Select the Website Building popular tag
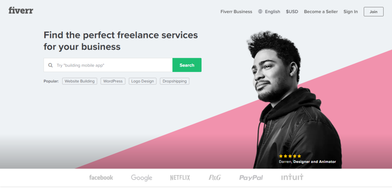392x192 pixels. pos(80,81)
